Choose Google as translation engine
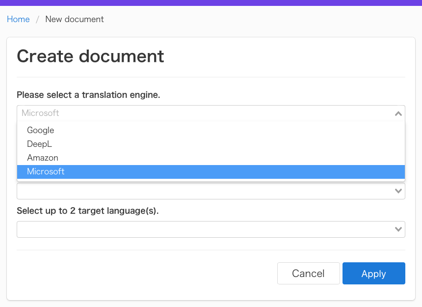The width and height of the screenshot is (422, 307). [x=211, y=130]
